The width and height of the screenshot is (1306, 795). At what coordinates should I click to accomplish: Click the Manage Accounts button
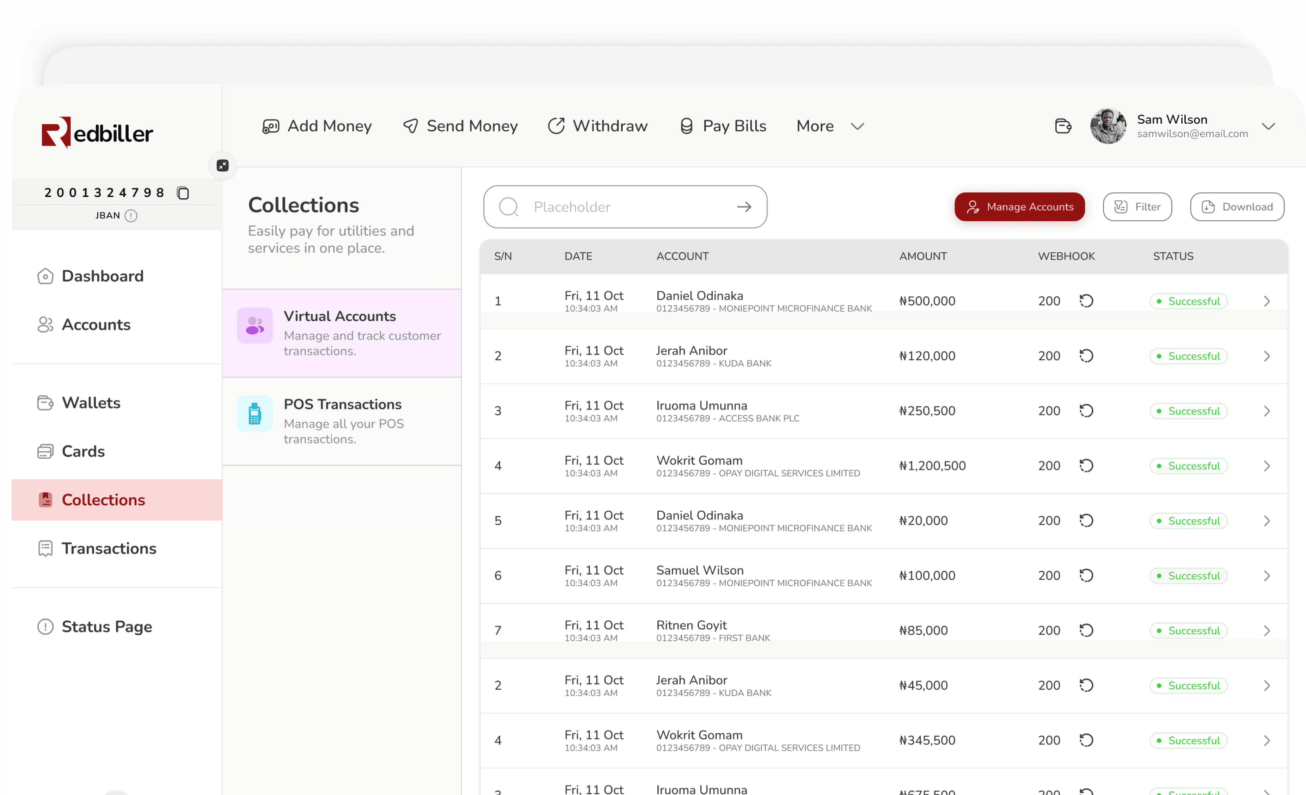coord(1019,207)
